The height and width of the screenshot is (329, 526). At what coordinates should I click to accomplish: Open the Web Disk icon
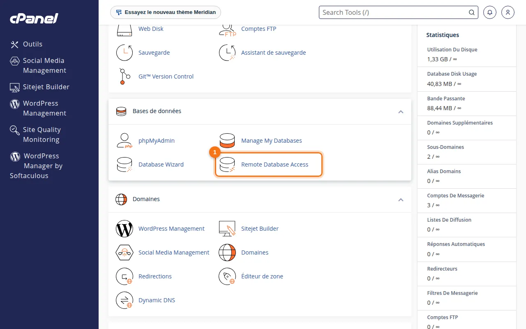coord(125,30)
